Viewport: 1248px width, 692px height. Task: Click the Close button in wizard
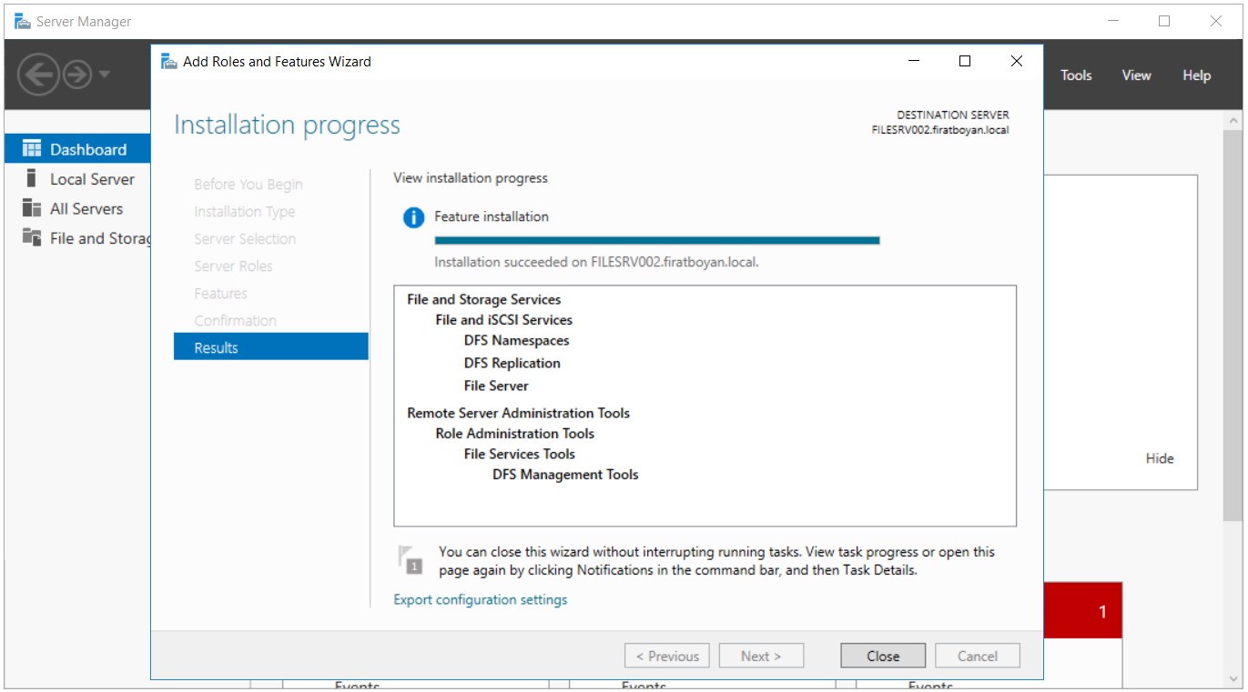pyautogui.click(x=883, y=656)
